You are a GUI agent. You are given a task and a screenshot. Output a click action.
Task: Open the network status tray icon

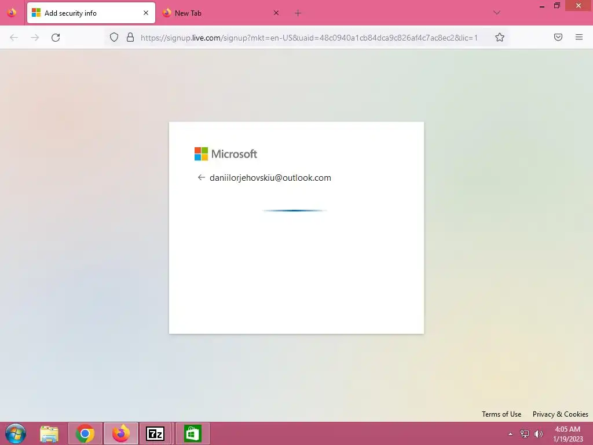(x=525, y=433)
